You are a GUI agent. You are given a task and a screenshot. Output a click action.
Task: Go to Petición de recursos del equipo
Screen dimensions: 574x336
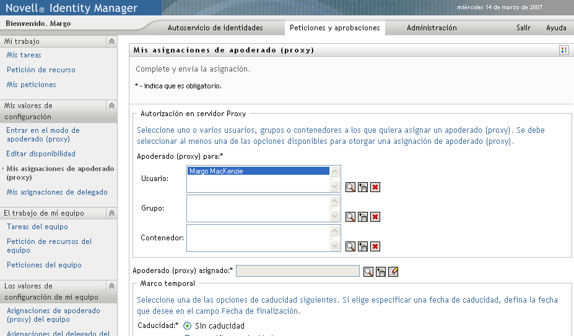click(x=49, y=246)
